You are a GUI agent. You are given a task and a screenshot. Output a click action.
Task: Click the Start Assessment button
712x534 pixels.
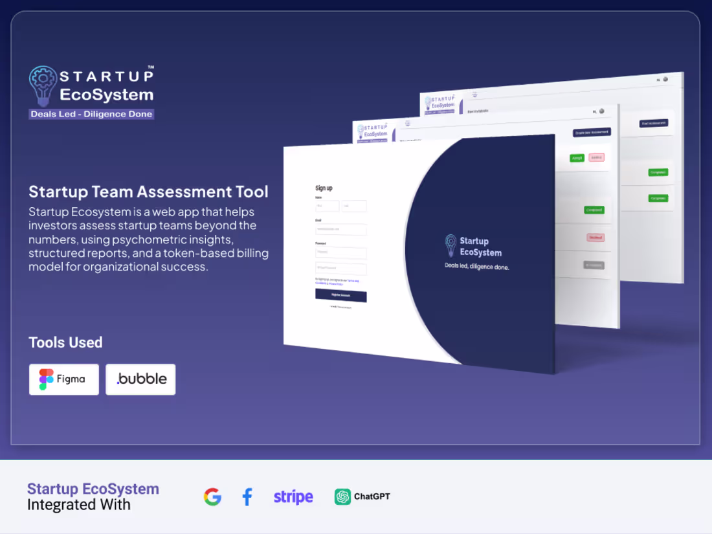coord(654,123)
